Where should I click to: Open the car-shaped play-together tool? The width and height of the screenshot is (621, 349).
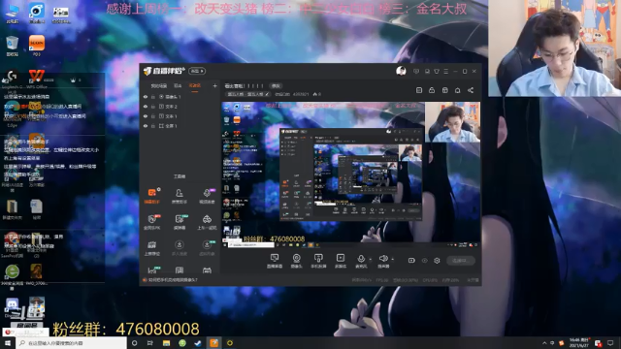pyautogui.click(x=207, y=222)
